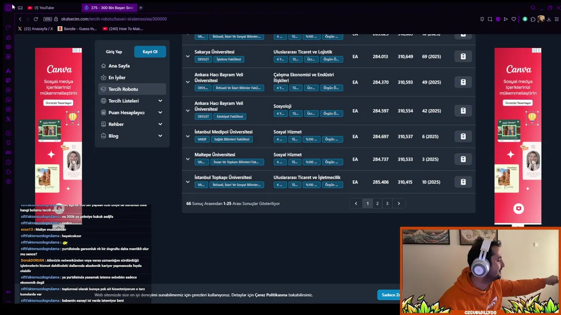Open the tab search magnifier icon

533,7
